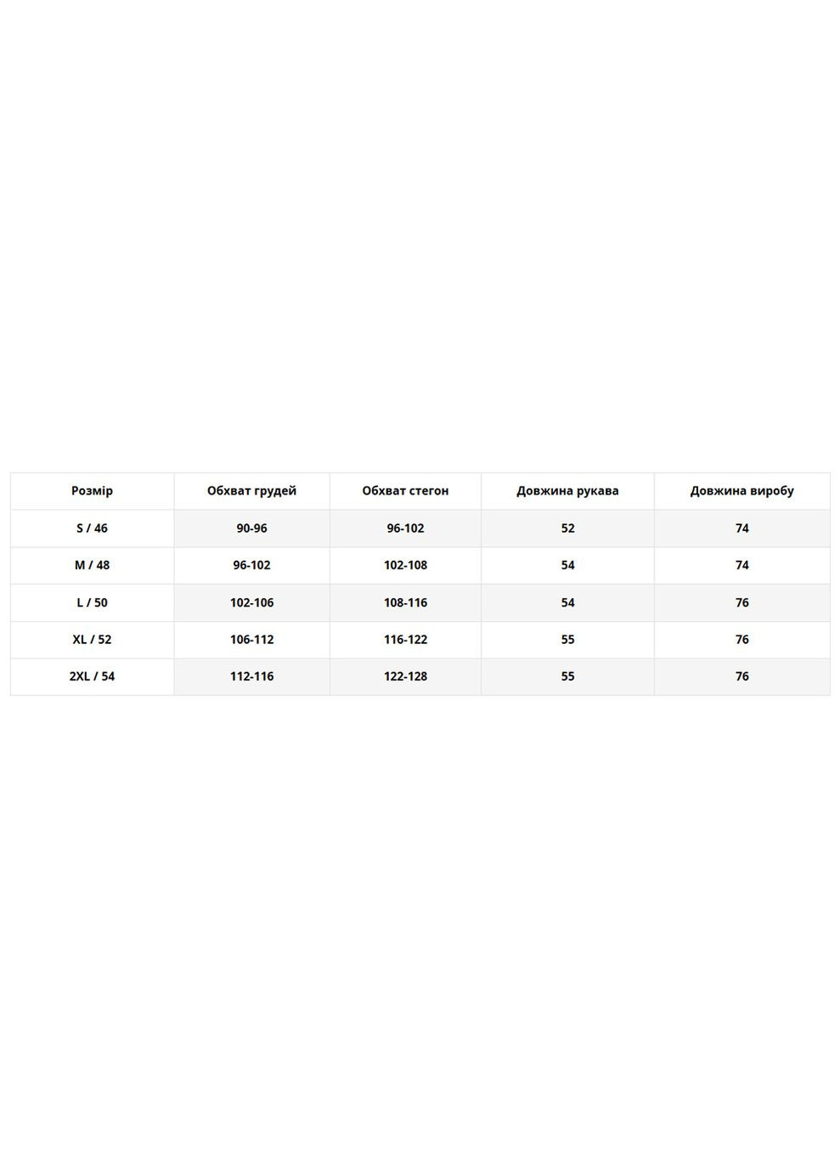Select sleeve length "52" cell

point(567,528)
